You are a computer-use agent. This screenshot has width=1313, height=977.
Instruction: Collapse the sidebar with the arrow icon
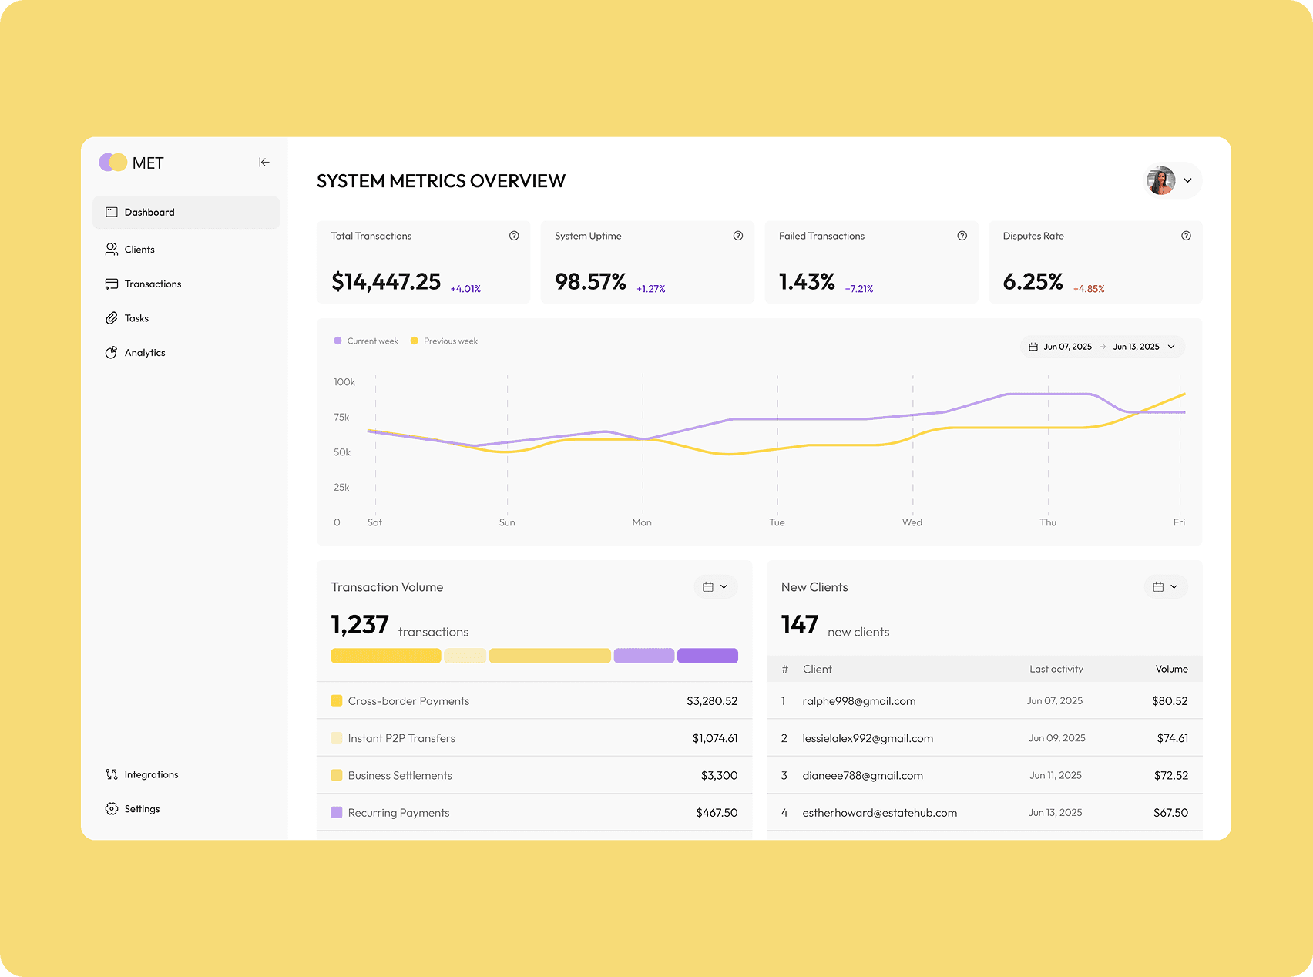click(x=264, y=163)
